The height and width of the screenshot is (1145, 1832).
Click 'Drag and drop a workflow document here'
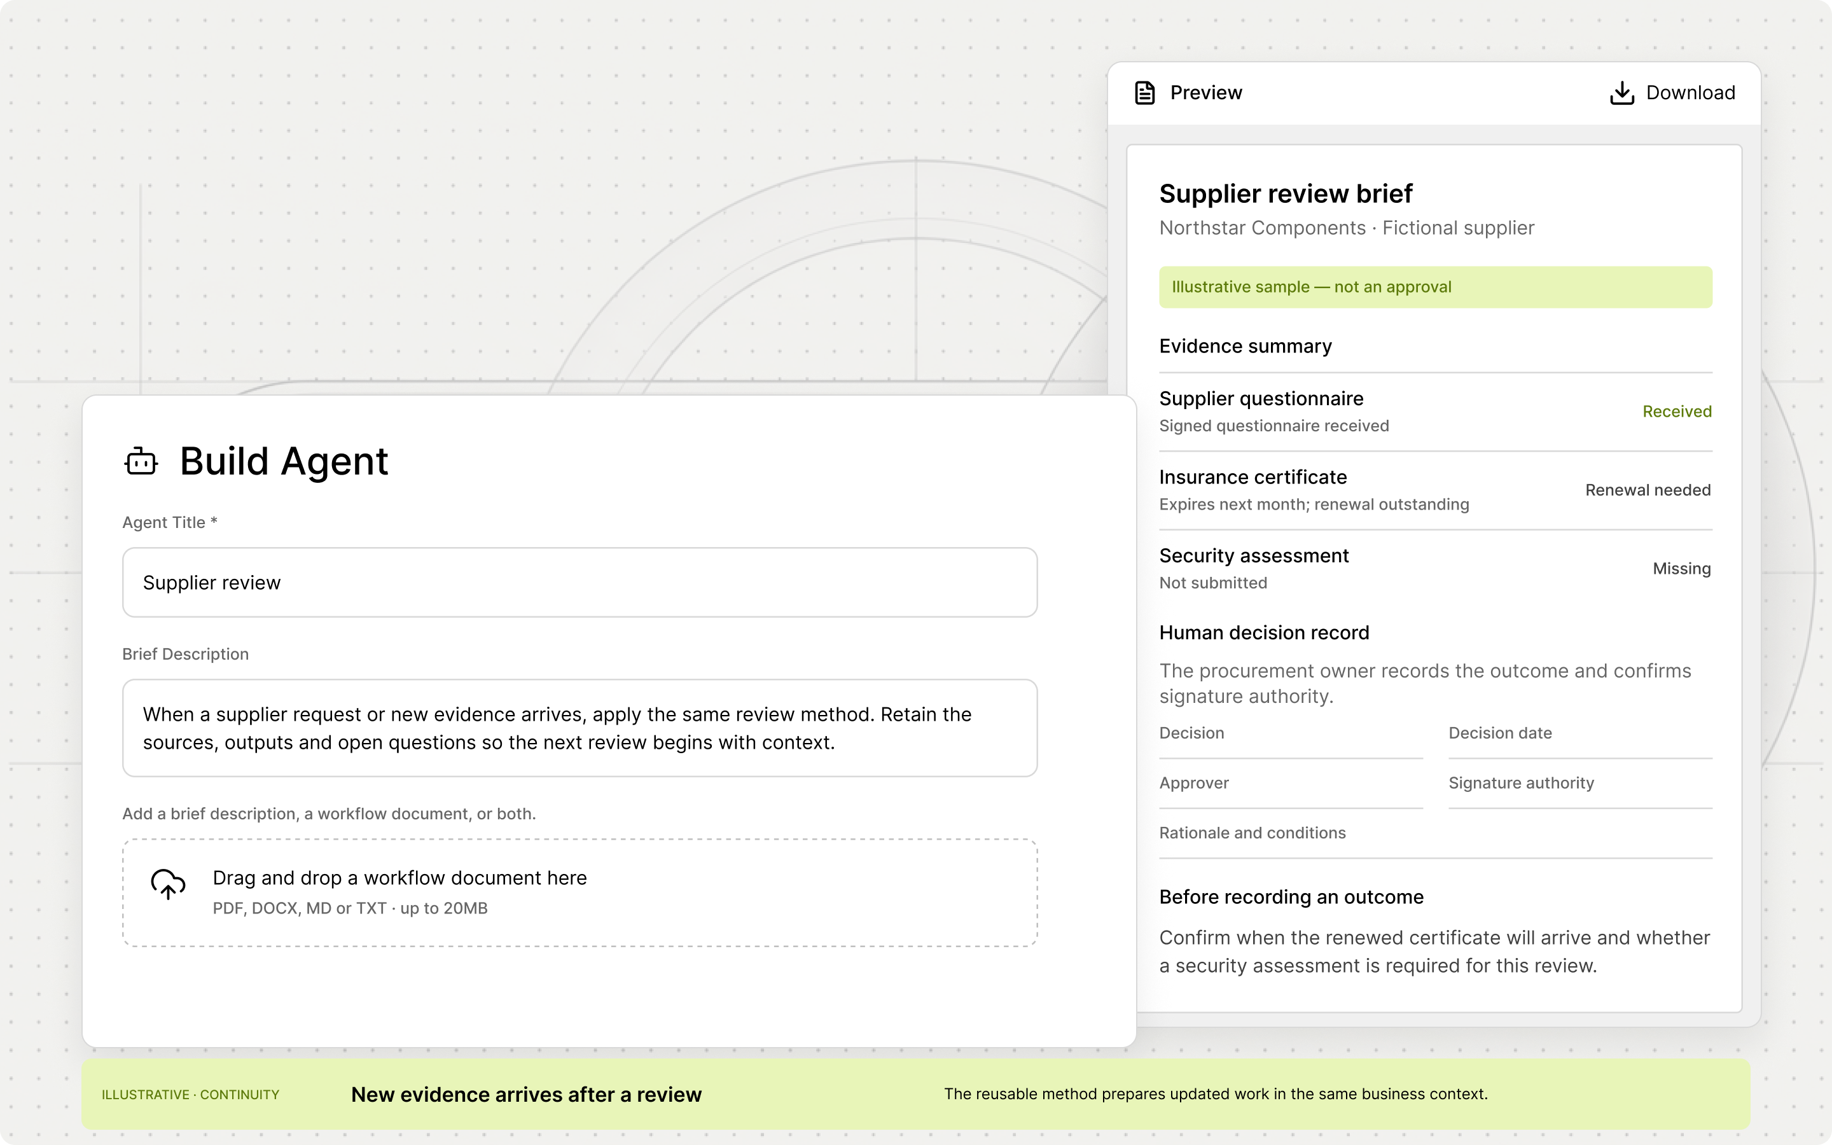399,878
